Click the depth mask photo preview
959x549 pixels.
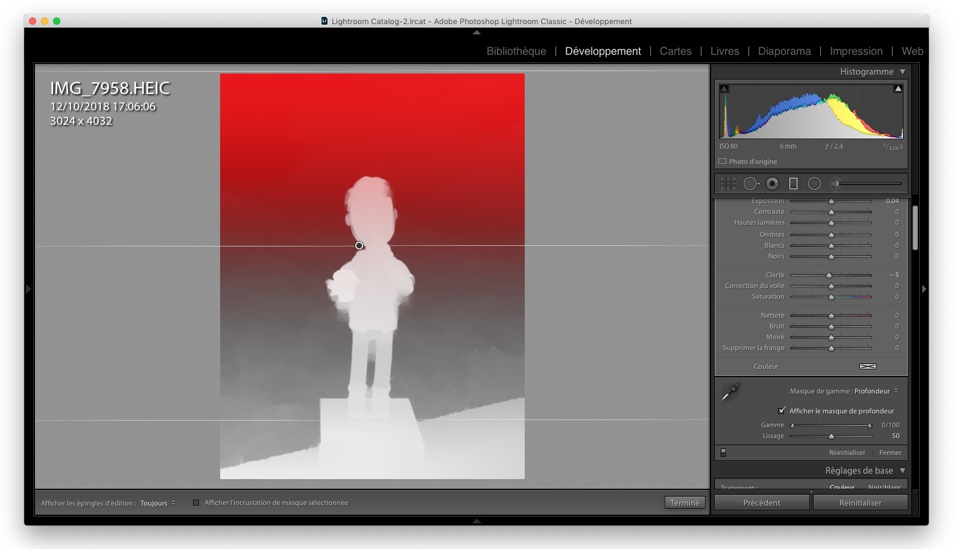point(372,277)
